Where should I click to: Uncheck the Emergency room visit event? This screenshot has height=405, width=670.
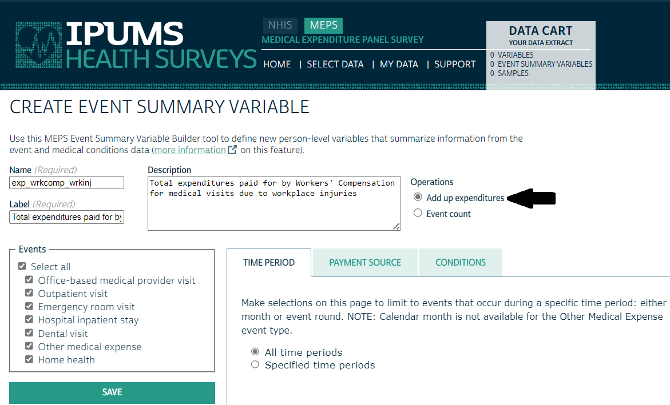[x=30, y=307]
